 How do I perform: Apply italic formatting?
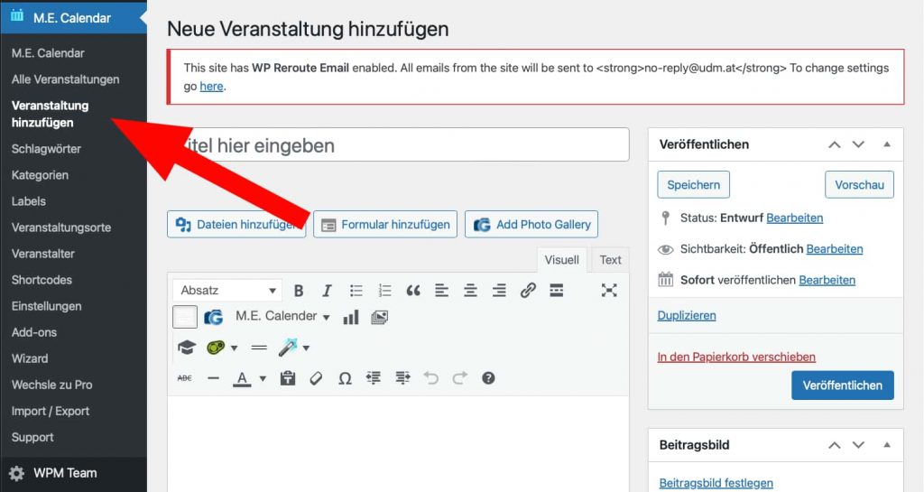click(327, 291)
